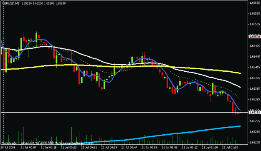The image size is (261, 151).
Task: Click the 21 Jul 00:31 time label
Action: point(89,147)
